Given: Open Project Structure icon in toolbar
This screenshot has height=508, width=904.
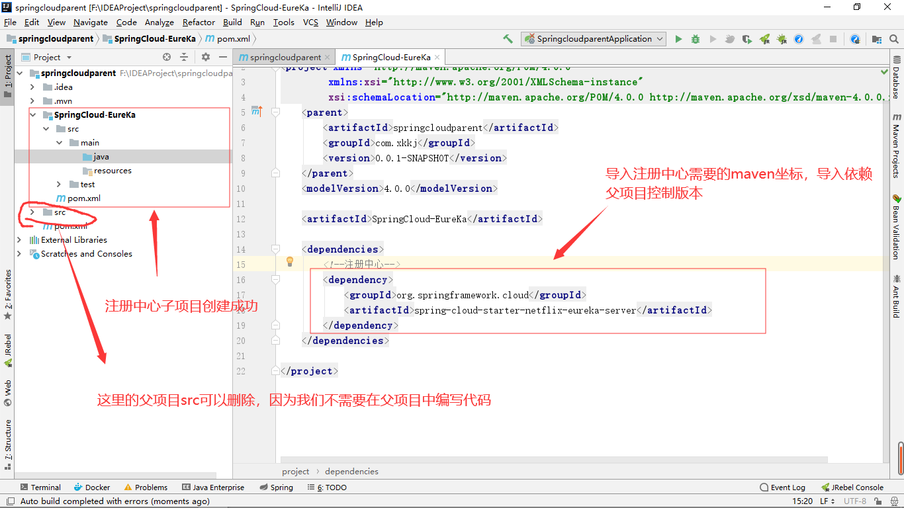Looking at the screenshot, I should [x=877, y=39].
